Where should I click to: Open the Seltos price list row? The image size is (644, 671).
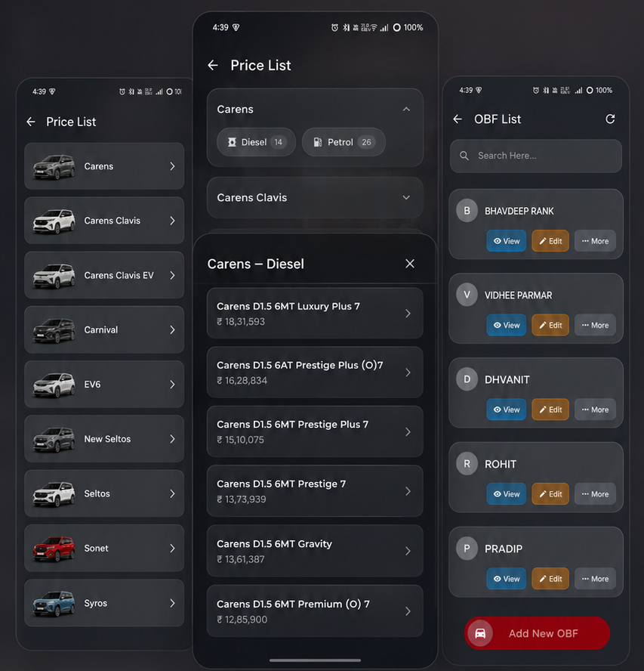(104, 494)
